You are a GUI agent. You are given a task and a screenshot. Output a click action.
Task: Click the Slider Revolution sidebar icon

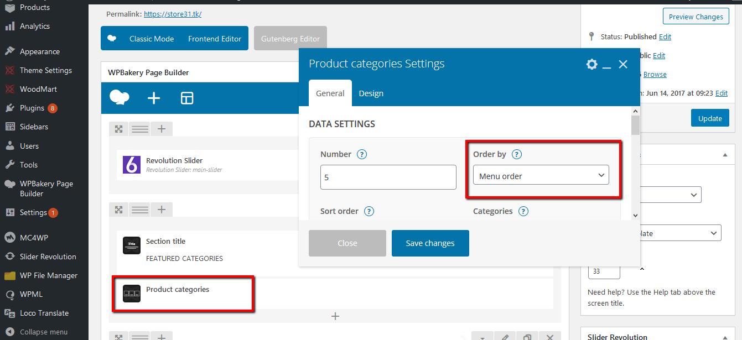10,257
